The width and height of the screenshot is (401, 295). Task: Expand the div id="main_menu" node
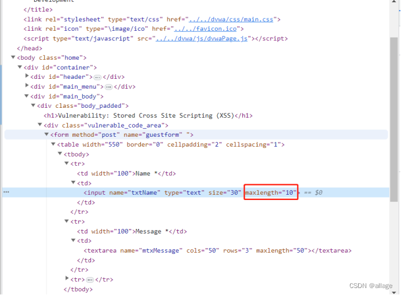click(27, 86)
